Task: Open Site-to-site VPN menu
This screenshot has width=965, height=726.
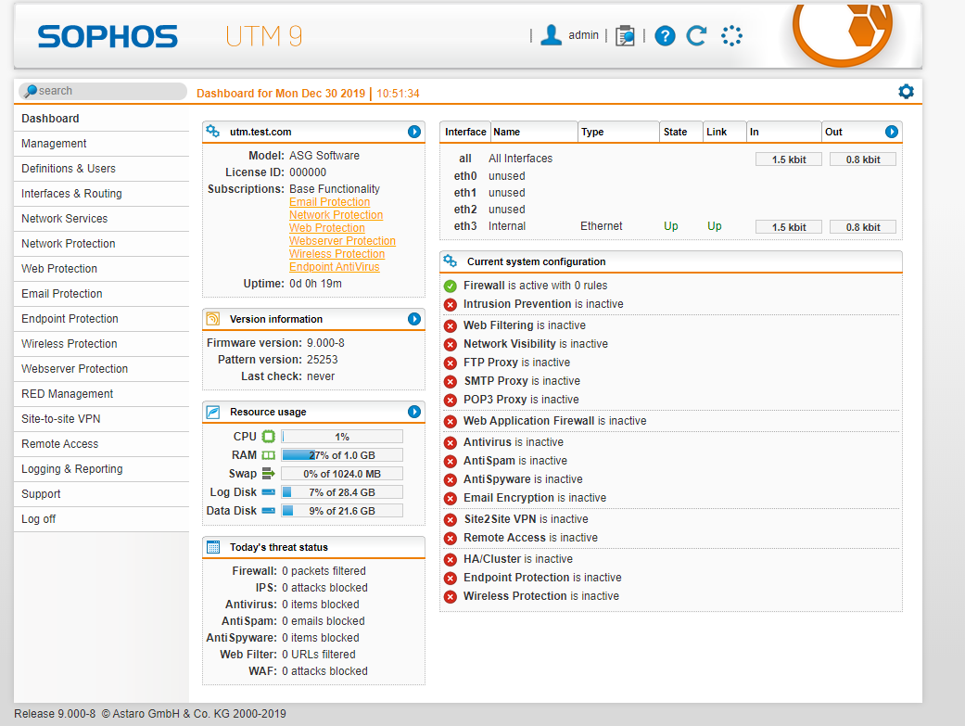Action: click(x=102, y=419)
